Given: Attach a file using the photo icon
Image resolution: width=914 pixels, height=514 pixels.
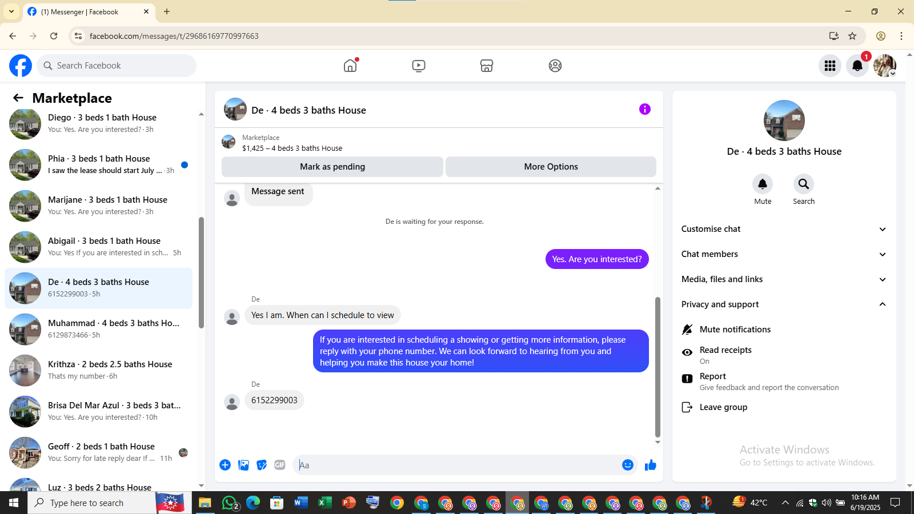Looking at the screenshot, I should point(243,465).
